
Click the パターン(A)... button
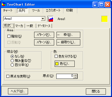coord(44,42)
